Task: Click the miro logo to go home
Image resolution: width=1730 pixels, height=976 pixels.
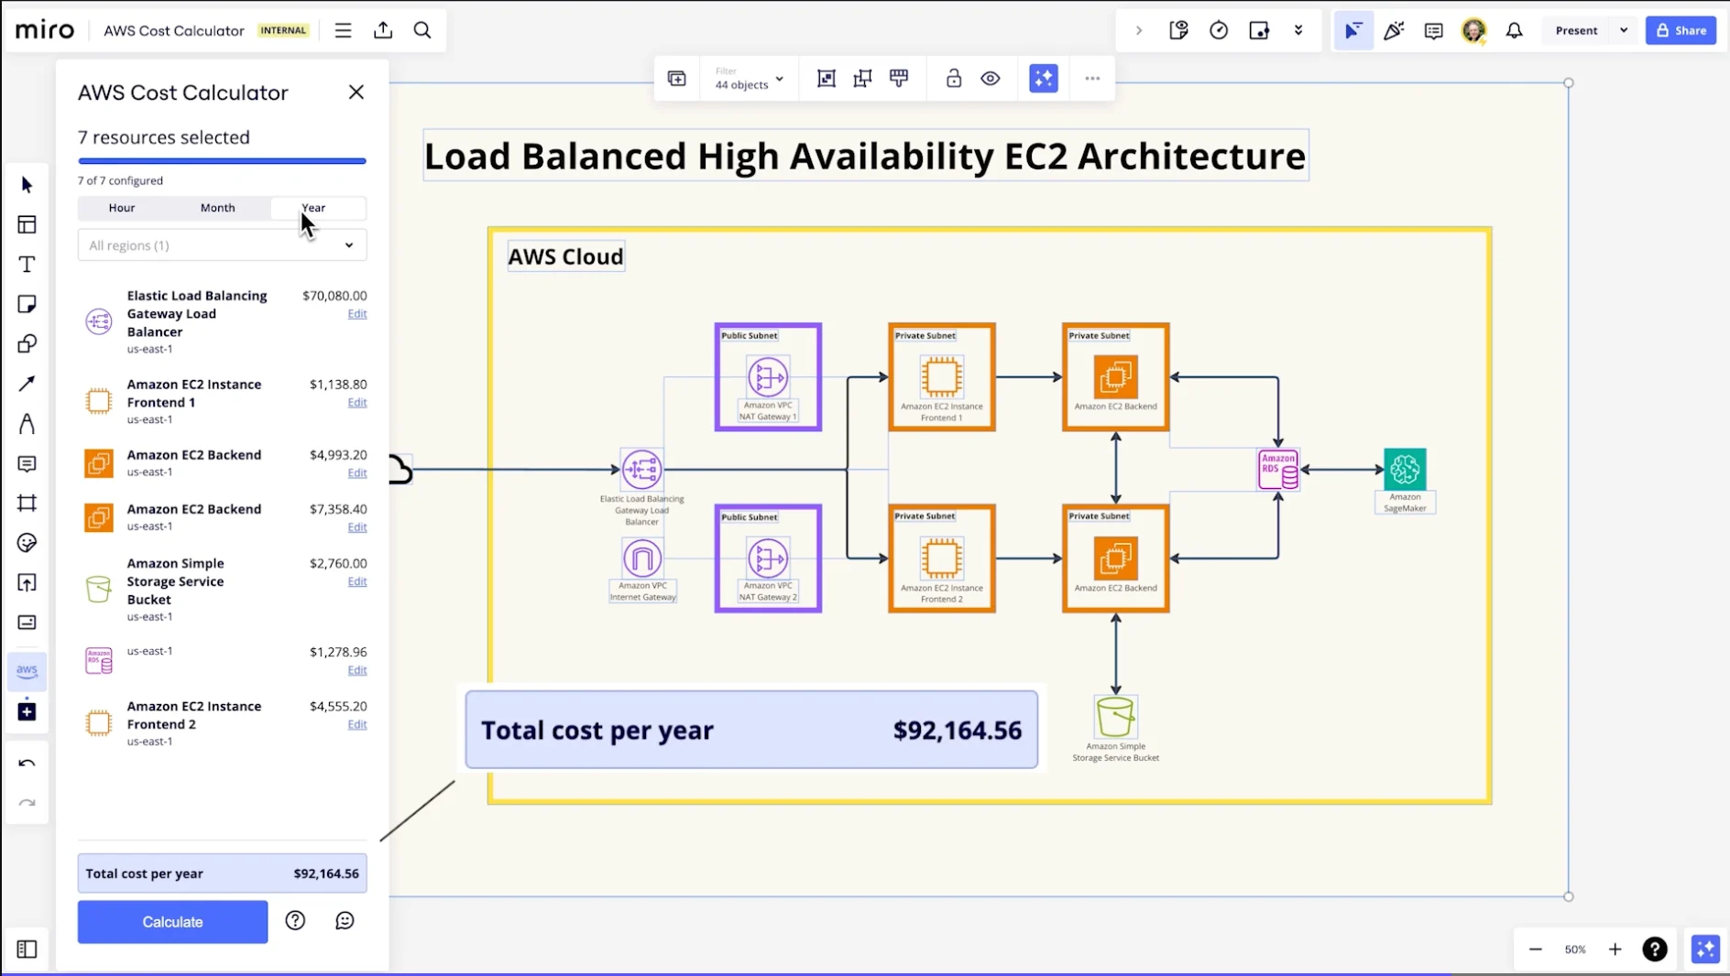Action: click(45, 30)
